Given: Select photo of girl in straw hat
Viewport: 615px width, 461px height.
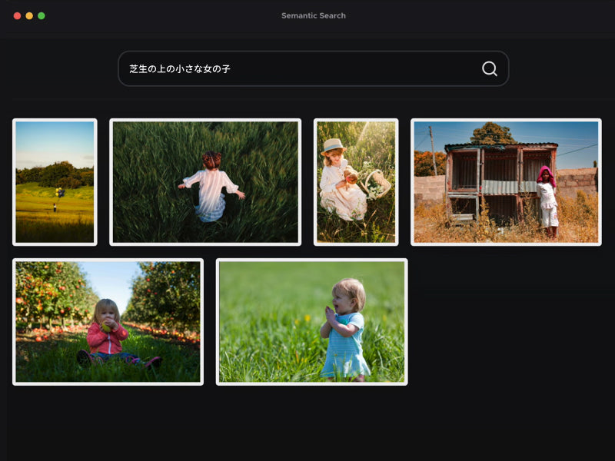Looking at the screenshot, I should tap(355, 181).
